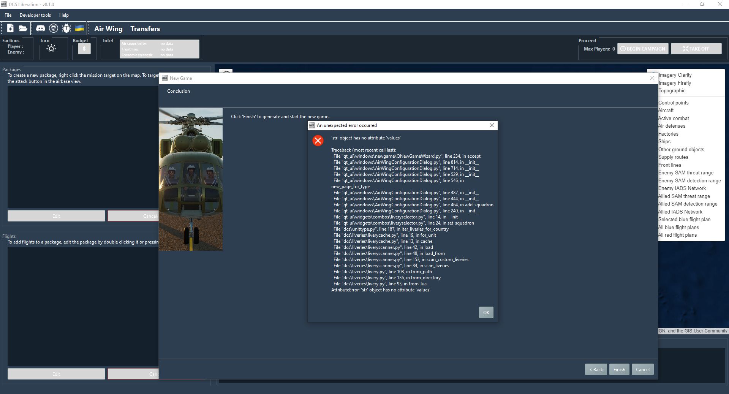Go Back in the New Game wizard
The height and width of the screenshot is (394, 729).
[596, 369]
